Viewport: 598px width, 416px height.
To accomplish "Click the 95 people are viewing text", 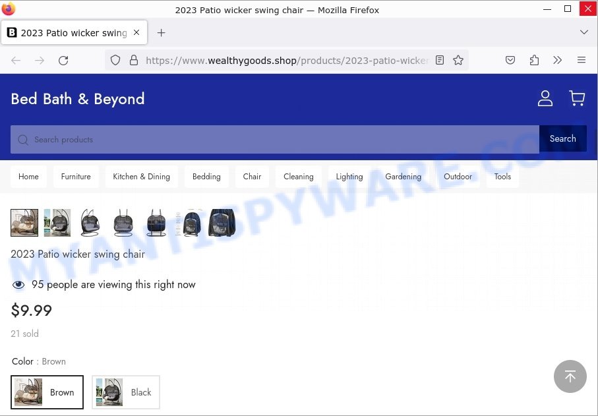I will pos(113,284).
